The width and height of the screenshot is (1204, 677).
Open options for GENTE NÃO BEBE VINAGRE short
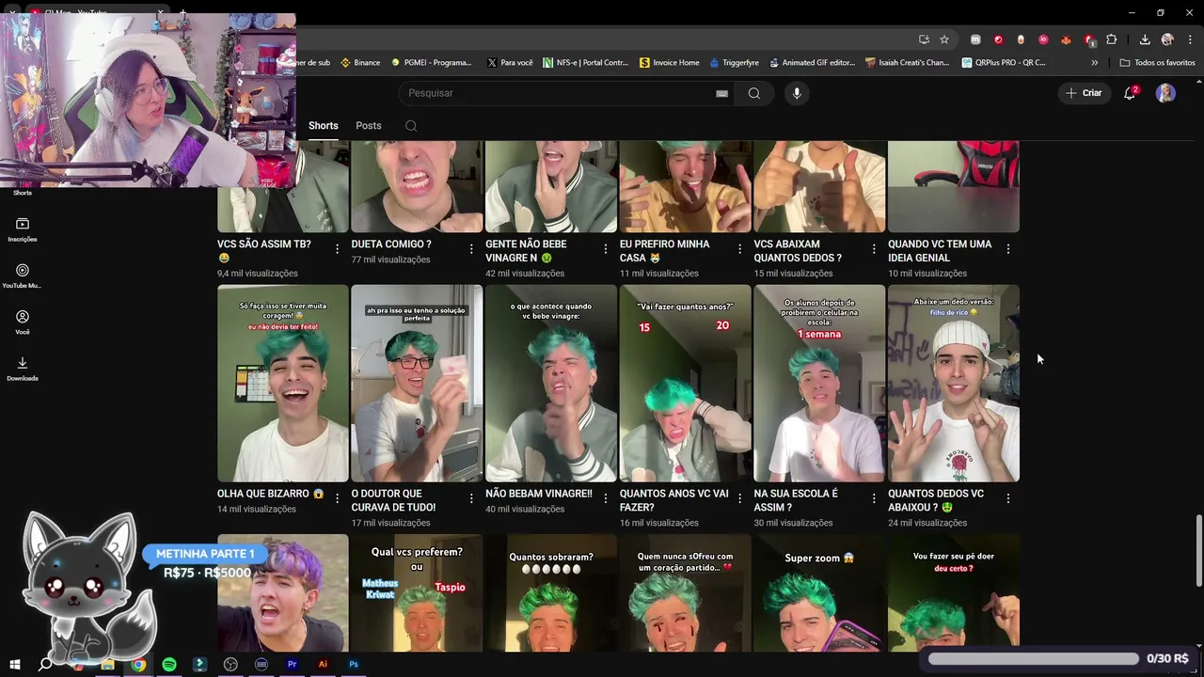click(x=605, y=249)
